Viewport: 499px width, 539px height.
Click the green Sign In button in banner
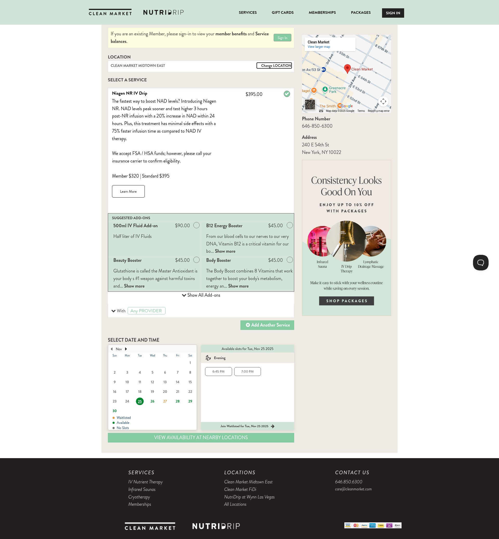click(x=282, y=38)
